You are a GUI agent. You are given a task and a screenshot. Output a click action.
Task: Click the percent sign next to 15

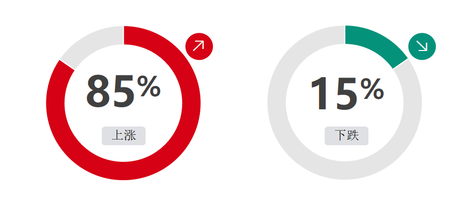coord(372,89)
